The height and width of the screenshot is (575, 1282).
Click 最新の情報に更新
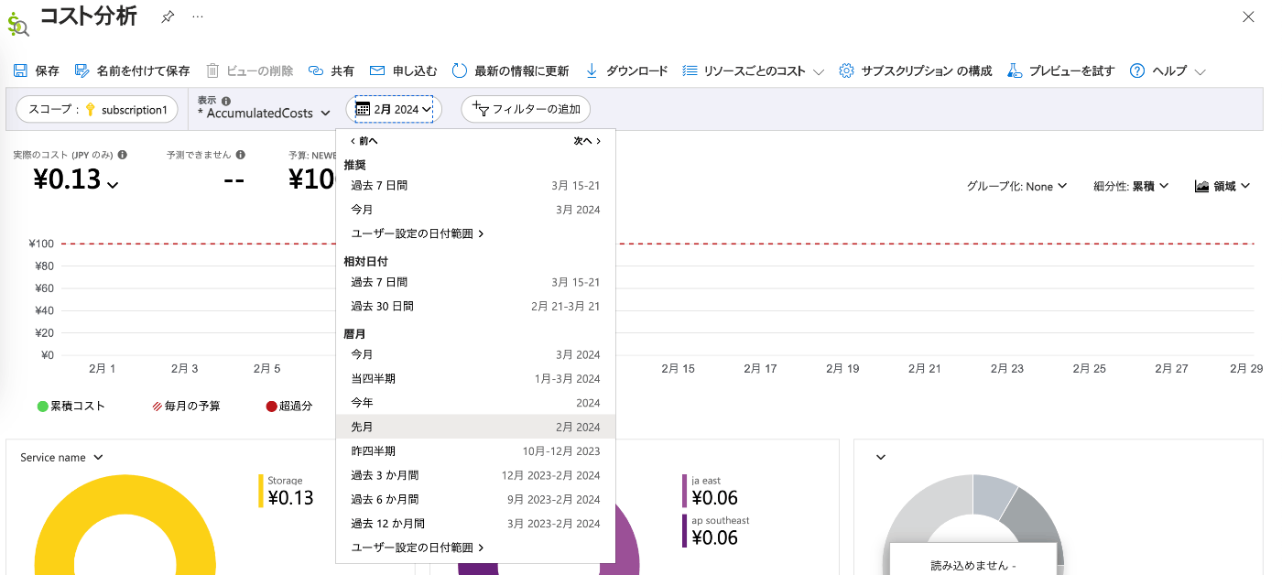[x=510, y=71]
